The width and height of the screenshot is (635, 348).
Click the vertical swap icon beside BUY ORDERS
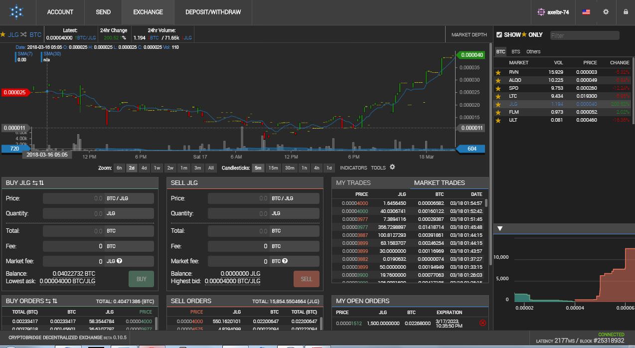[x=55, y=301]
